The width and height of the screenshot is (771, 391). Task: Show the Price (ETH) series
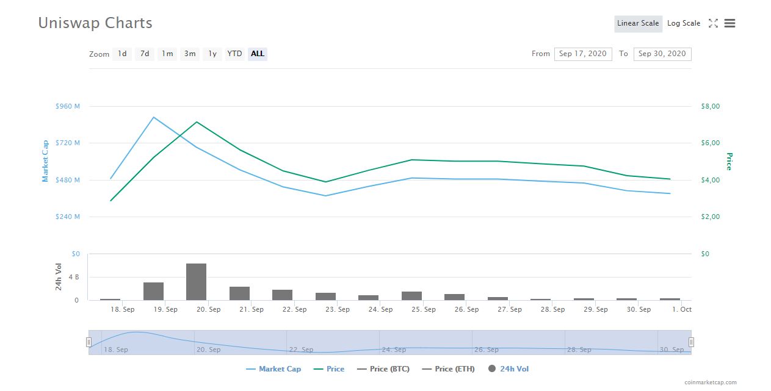point(448,369)
